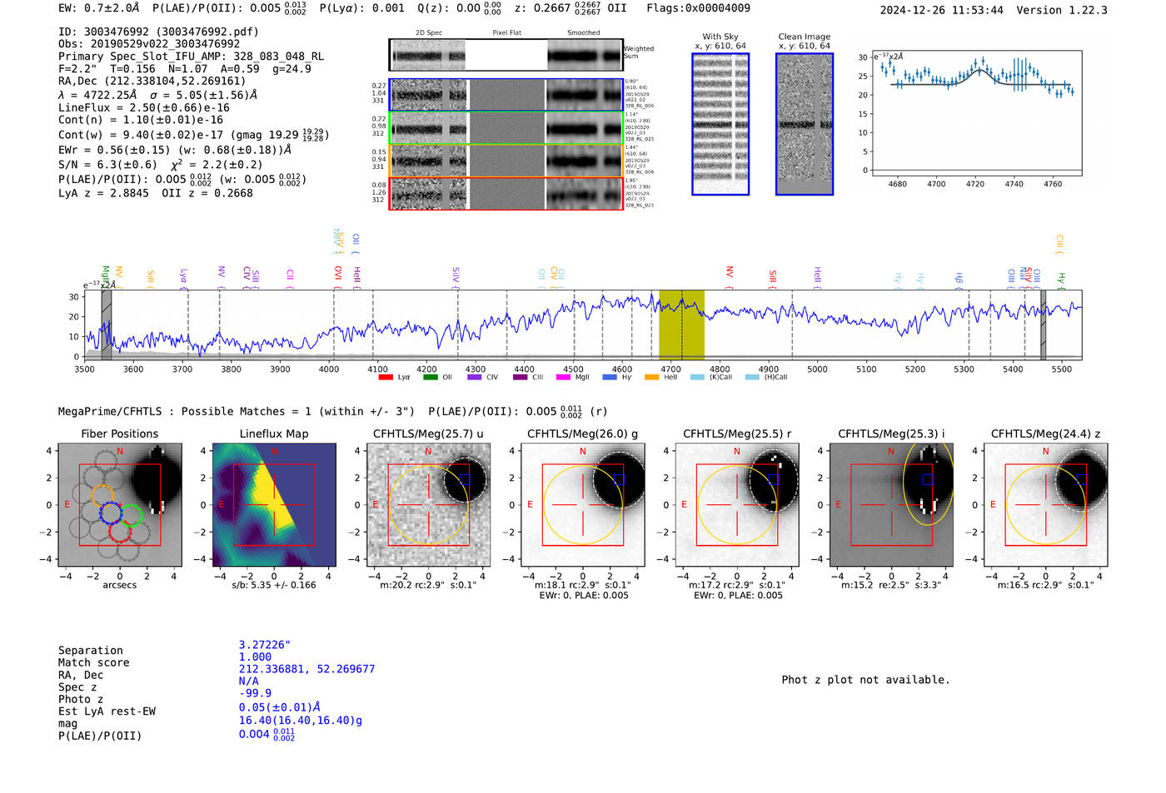1166x793 pixels.
Task: Click the (H)Call legend swatch
Action: click(x=752, y=377)
